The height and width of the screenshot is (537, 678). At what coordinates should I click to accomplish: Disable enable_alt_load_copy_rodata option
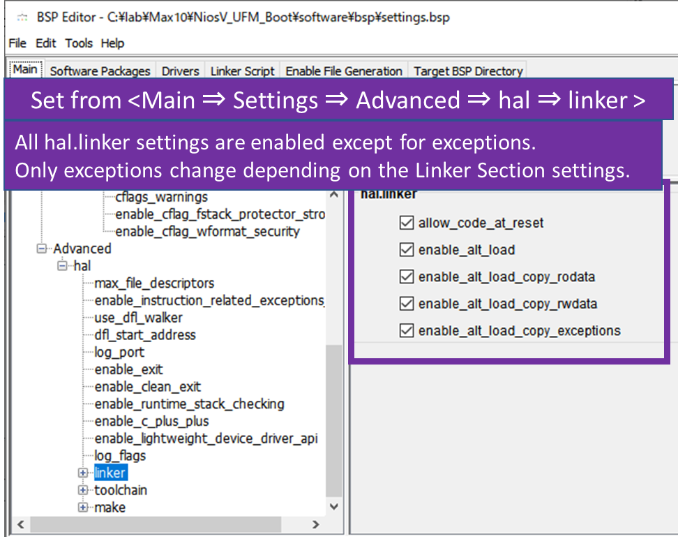(407, 277)
